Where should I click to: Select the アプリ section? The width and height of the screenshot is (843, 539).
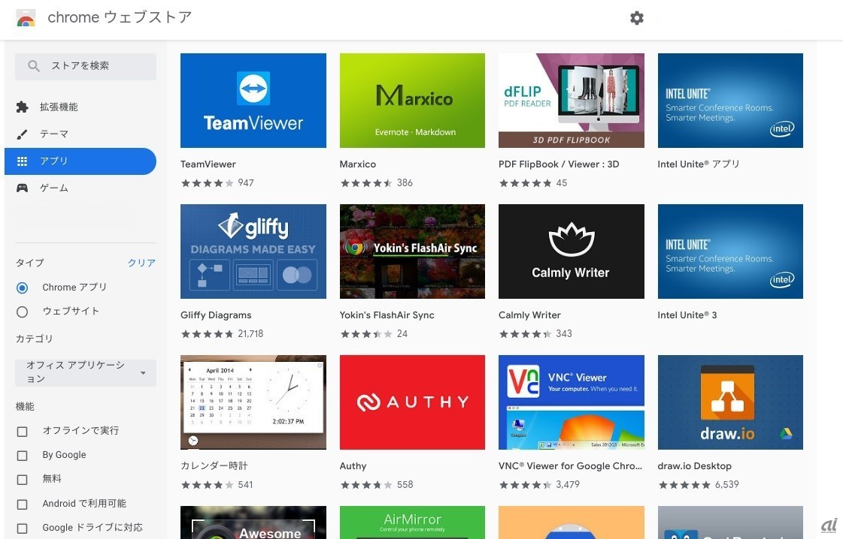click(x=80, y=161)
